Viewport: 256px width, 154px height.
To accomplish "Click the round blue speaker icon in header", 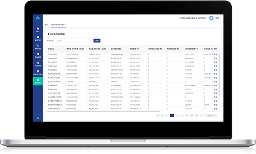I will click(211, 18).
